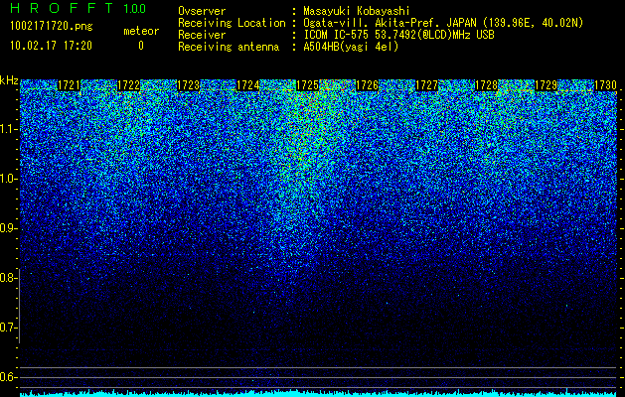The image size is (625, 397).
Task: Click the 1723 time marker
Action: tap(188, 85)
